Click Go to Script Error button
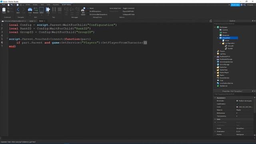Screen dimensions: 256x144 click(115, 8)
